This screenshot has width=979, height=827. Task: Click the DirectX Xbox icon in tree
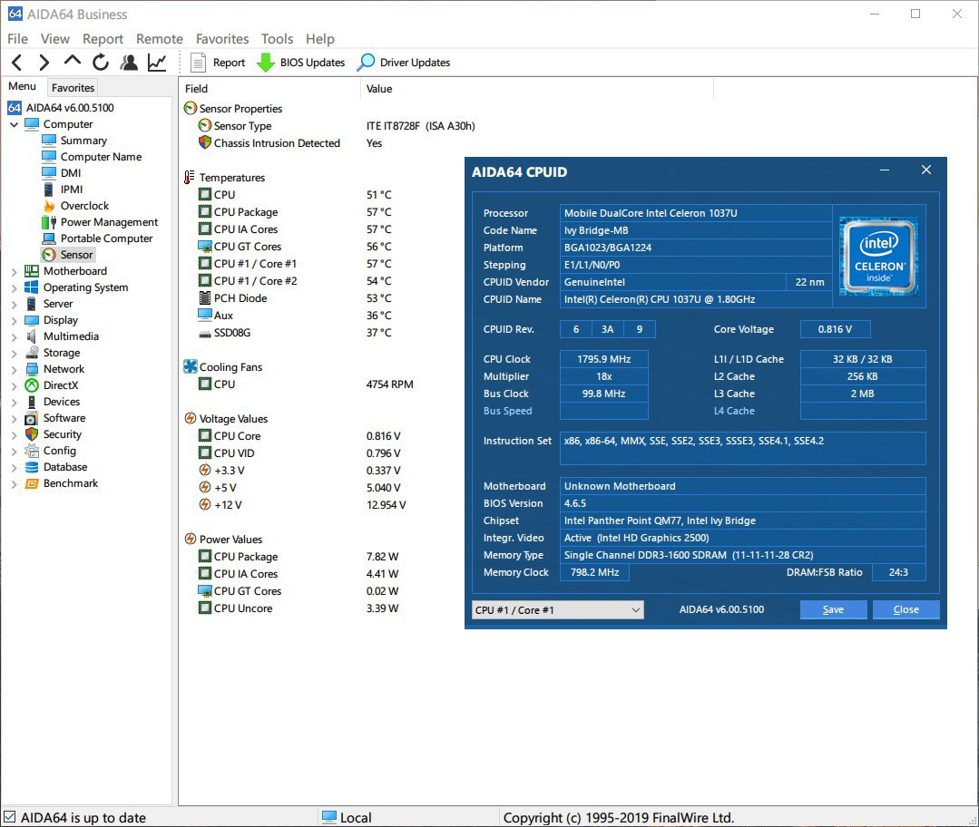[x=32, y=385]
